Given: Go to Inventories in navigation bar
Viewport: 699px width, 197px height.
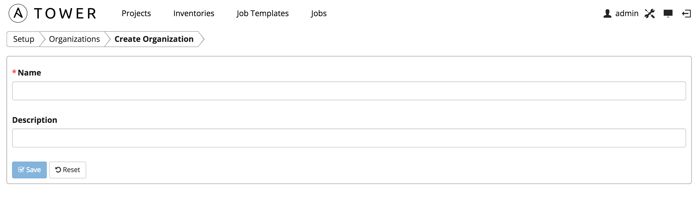Looking at the screenshot, I should tap(194, 13).
